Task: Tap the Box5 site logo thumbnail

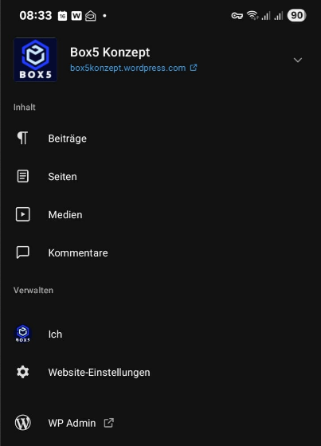Action: click(36, 60)
